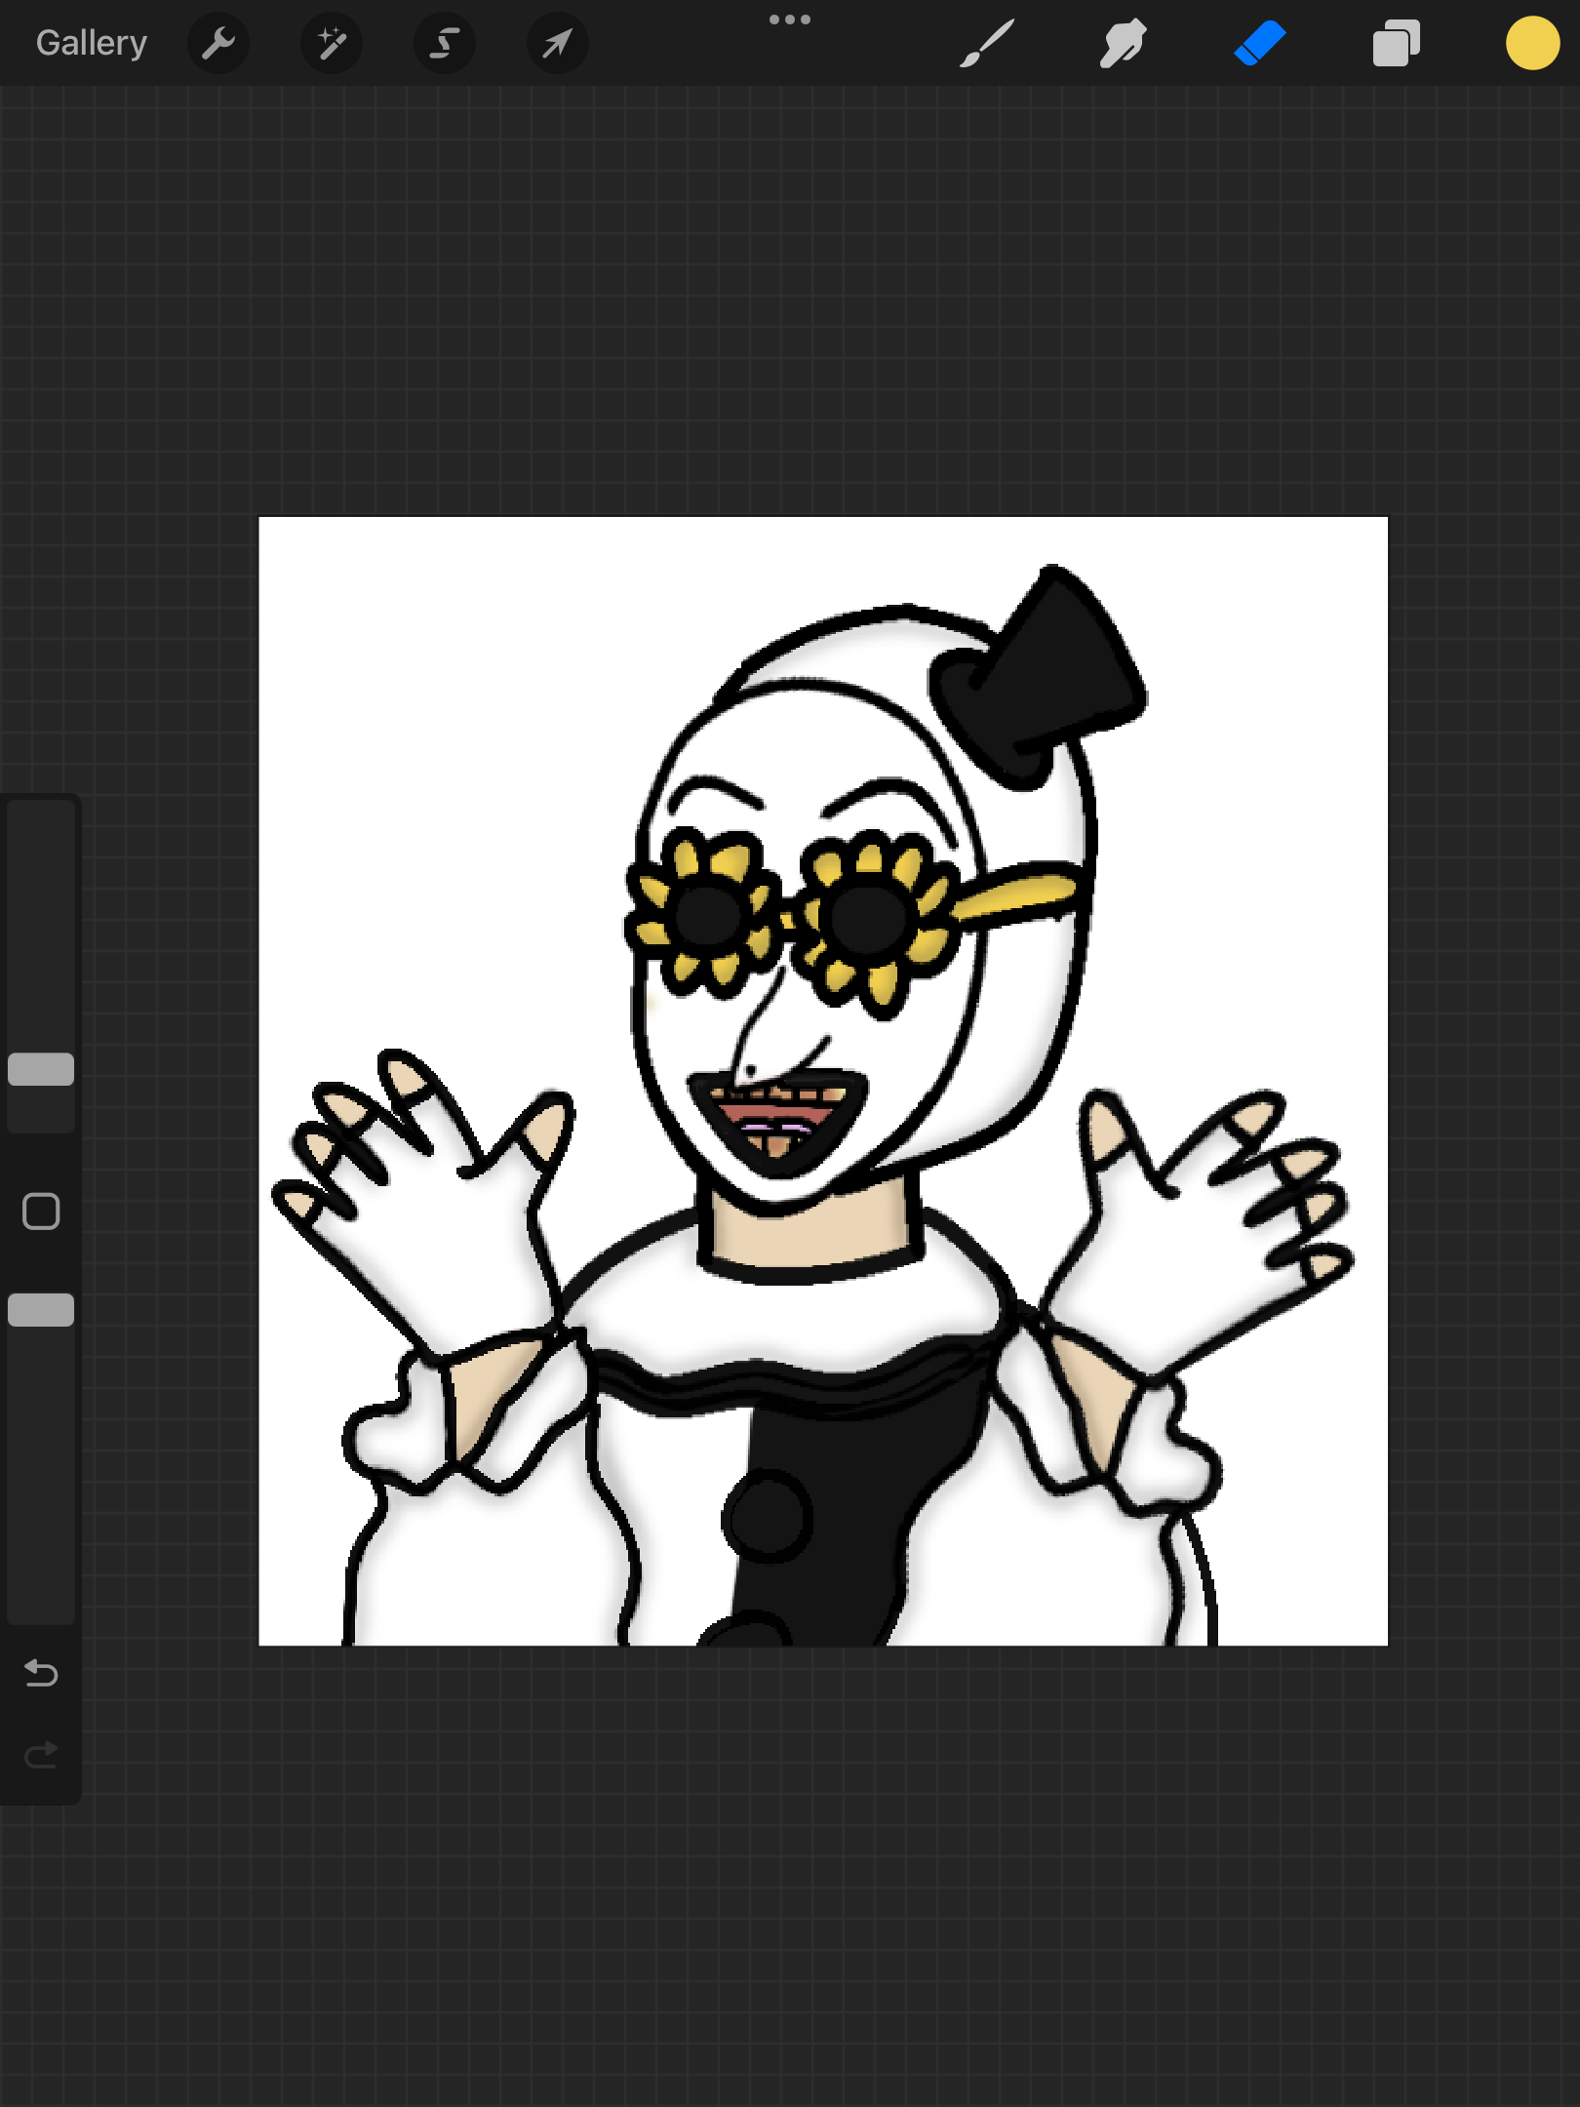The height and width of the screenshot is (2107, 1580).
Task: Click the brush opacity slider handle
Action: [41, 1310]
